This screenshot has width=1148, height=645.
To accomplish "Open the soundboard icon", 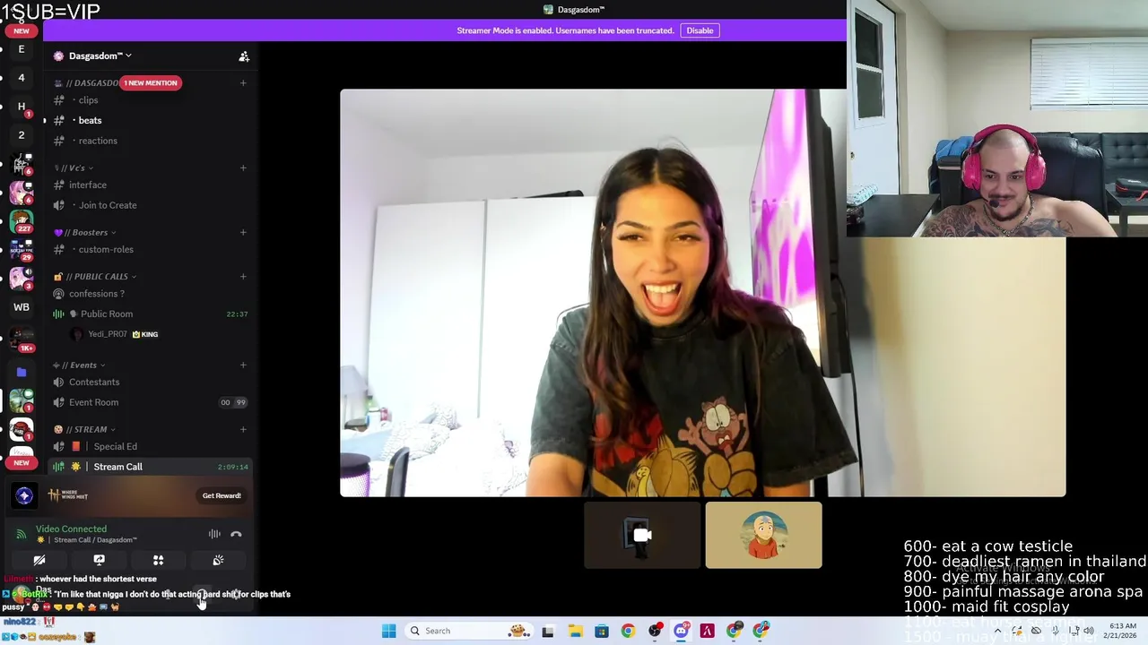I will (218, 560).
